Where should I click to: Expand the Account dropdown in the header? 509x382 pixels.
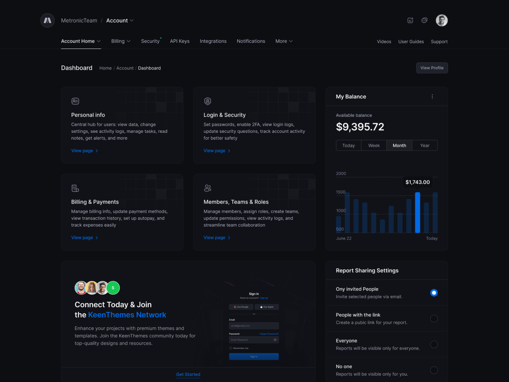pyautogui.click(x=120, y=20)
